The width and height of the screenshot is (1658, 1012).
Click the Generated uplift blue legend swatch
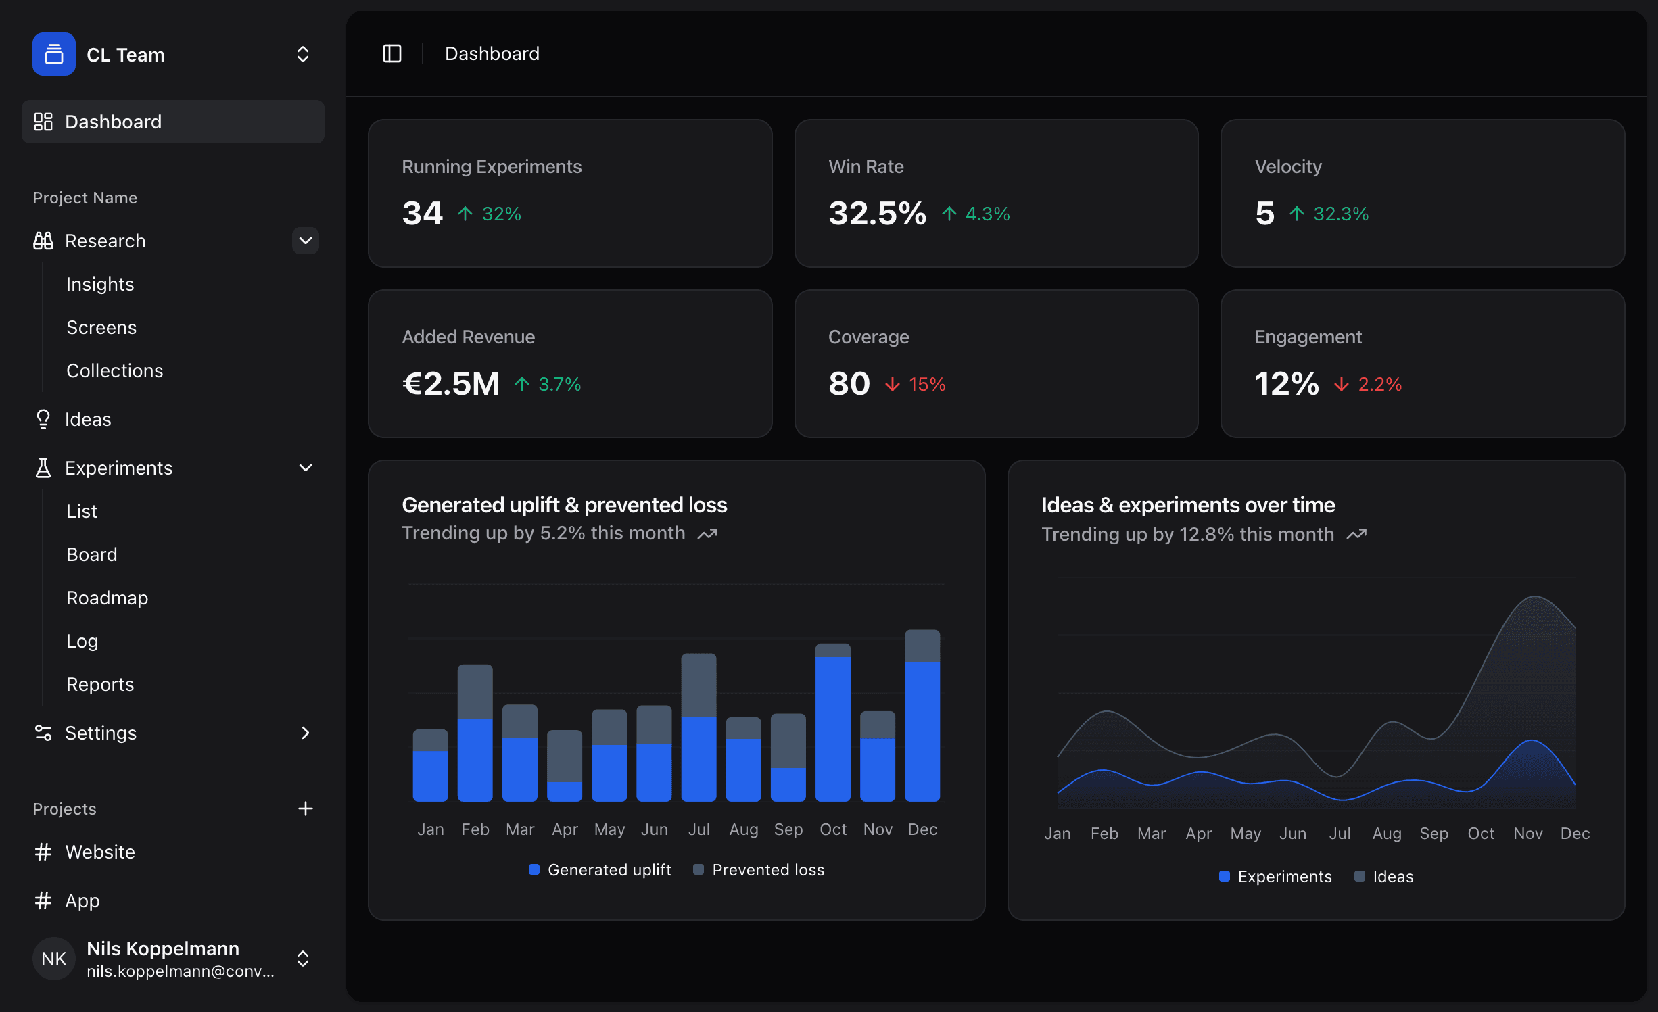[x=534, y=869]
